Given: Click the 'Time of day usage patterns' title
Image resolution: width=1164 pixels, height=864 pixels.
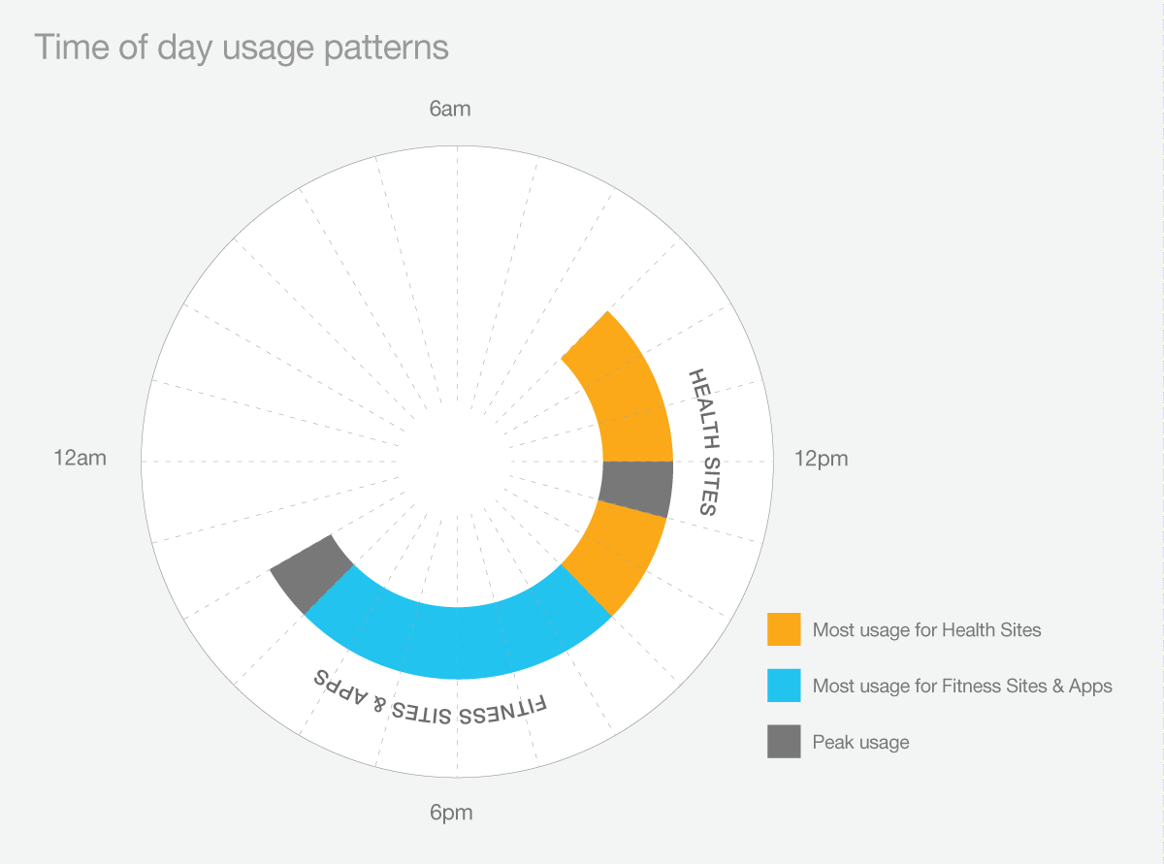Looking at the screenshot, I should (x=242, y=47).
